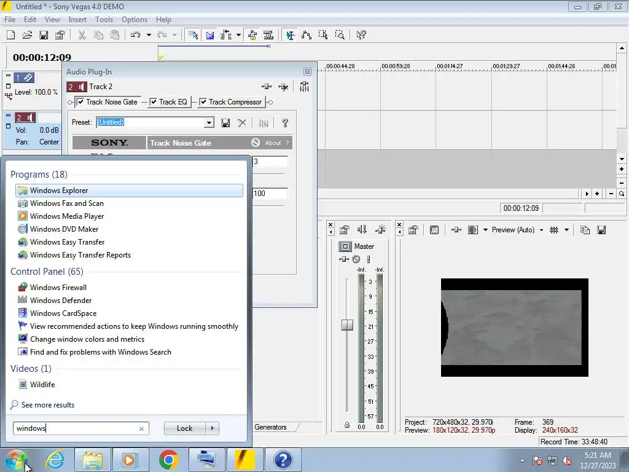This screenshot has width=629, height=472.
Task: Activate the What's This help pointer
Action: click(361, 35)
